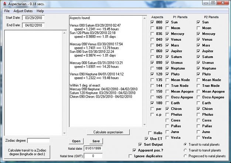The width and height of the screenshot is (231, 163).
Task: Click scroll-down arrow of the empty left list
Action: pos(64,133)
